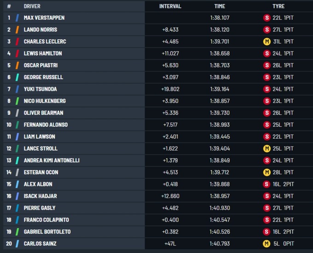Click soft tyre icon in Max Verstappen's row

267,18
